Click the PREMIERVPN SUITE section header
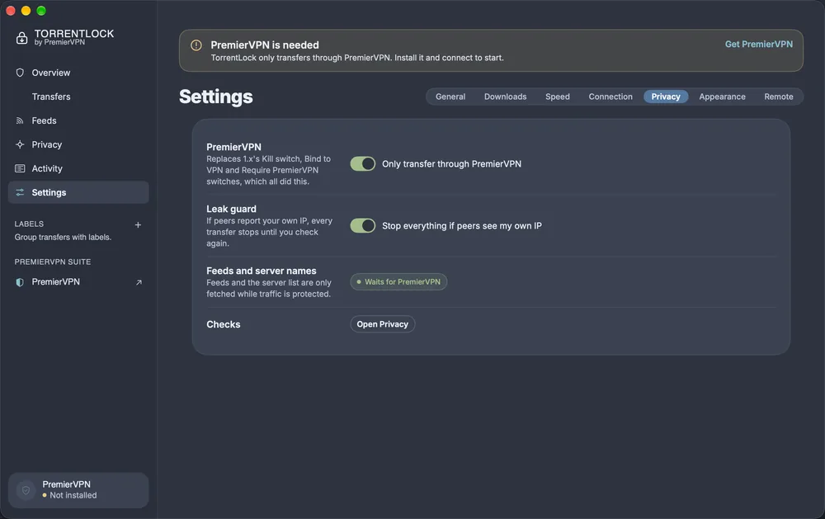The height and width of the screenshot is (519, 825). point(53,262)
